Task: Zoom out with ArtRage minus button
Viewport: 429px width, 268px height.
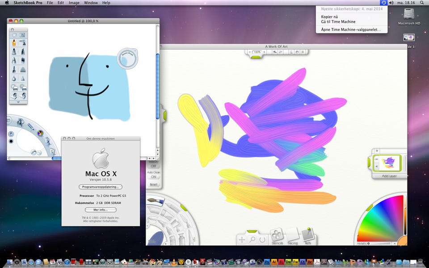Action: click(x=249, y=52)
